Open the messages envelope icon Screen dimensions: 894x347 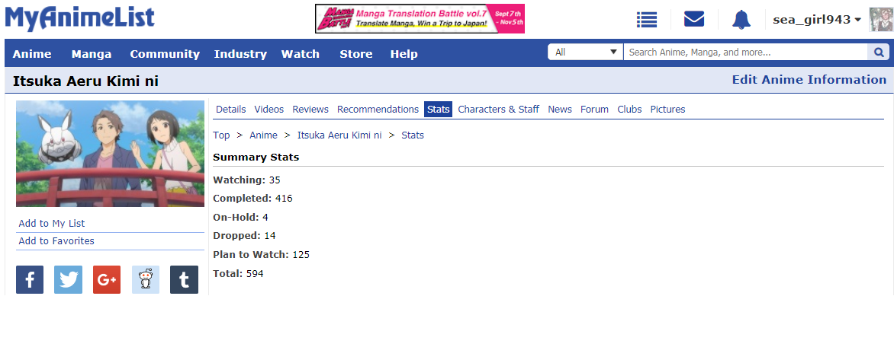click(694, 19)
